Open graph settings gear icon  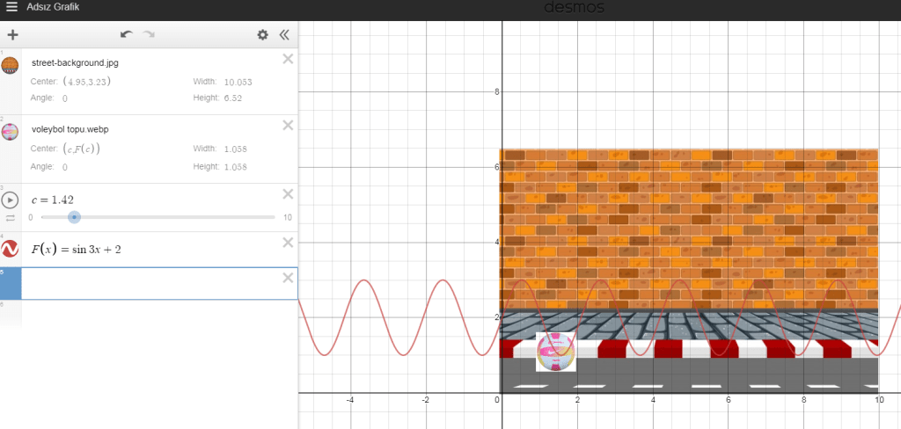pos(262,35)
